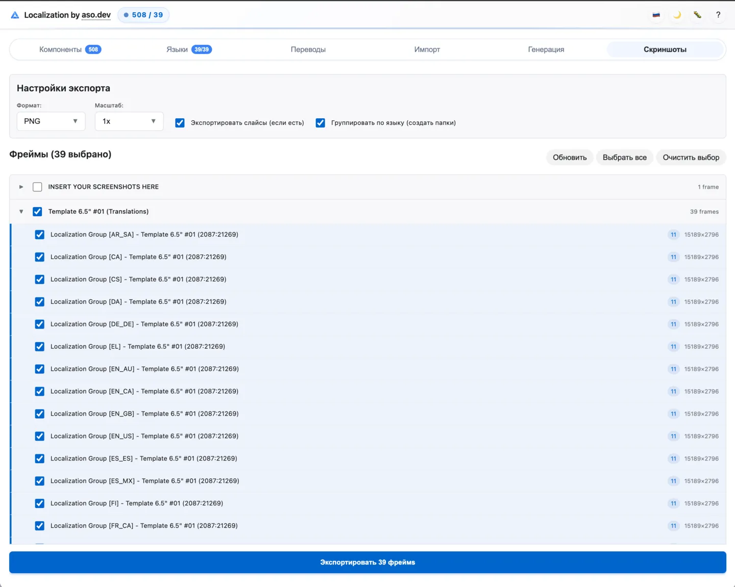
Task: Check the INSERT YOUR SCREENSHOTS HERE checkbox
Action: click(37, 187)
